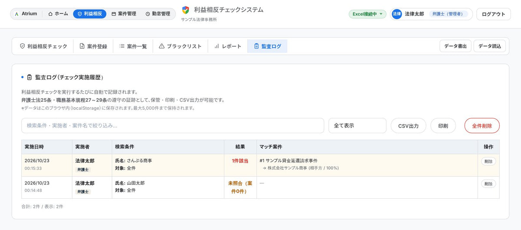Click 氏名: 山田太郎 search condition
521x230 pixels.
click(x=130, y=183)
